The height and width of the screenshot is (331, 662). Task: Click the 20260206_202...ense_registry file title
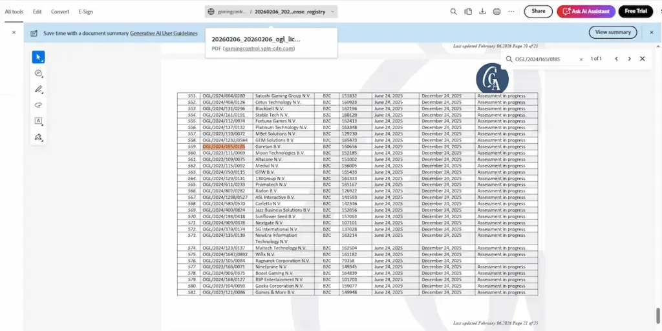(x=290, y=12)
